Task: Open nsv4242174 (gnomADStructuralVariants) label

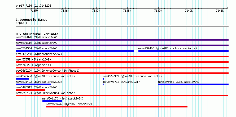Action: [x=45, y=93]
